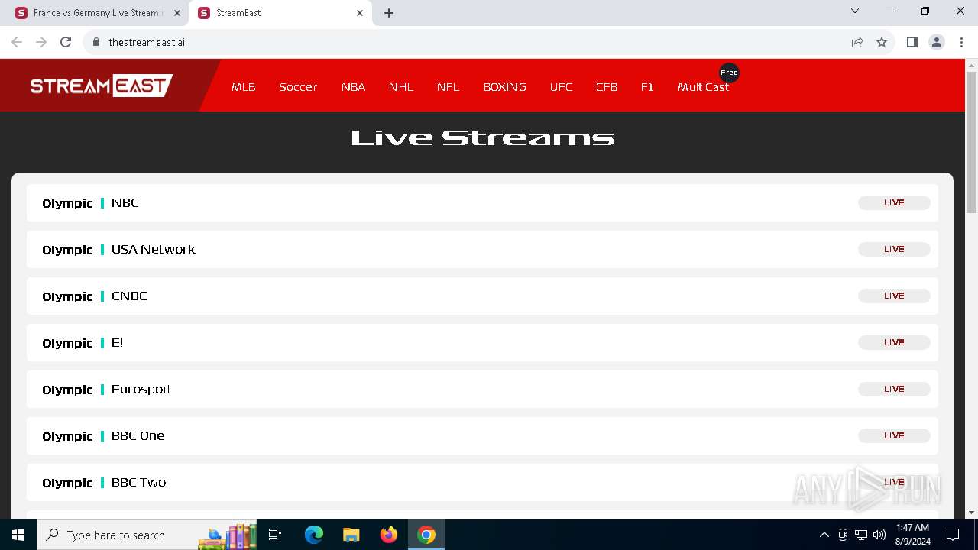
Task: Close the StreamEast tab
Action: (360, 13)
